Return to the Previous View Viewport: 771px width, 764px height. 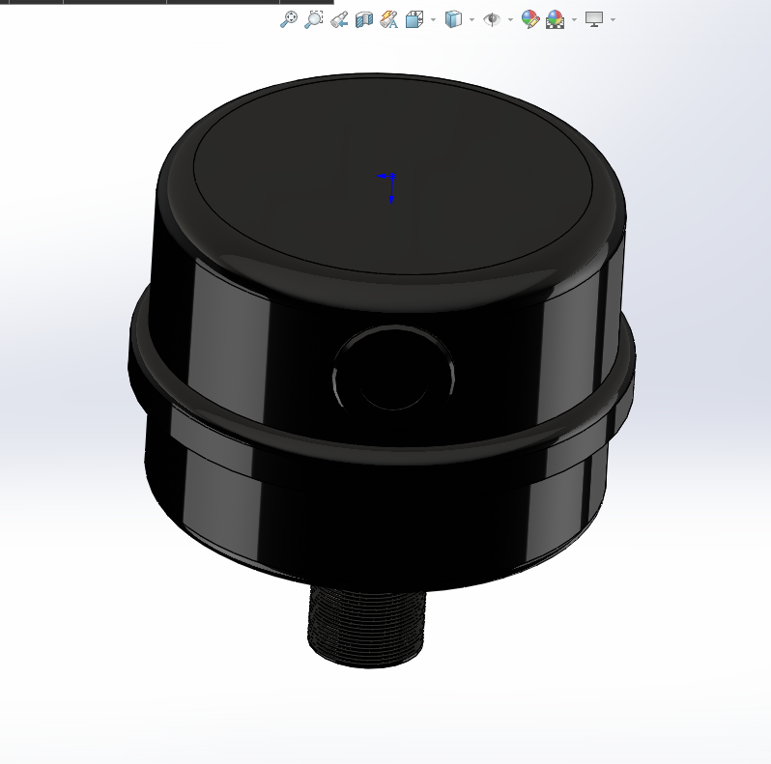tap(339, 19)
